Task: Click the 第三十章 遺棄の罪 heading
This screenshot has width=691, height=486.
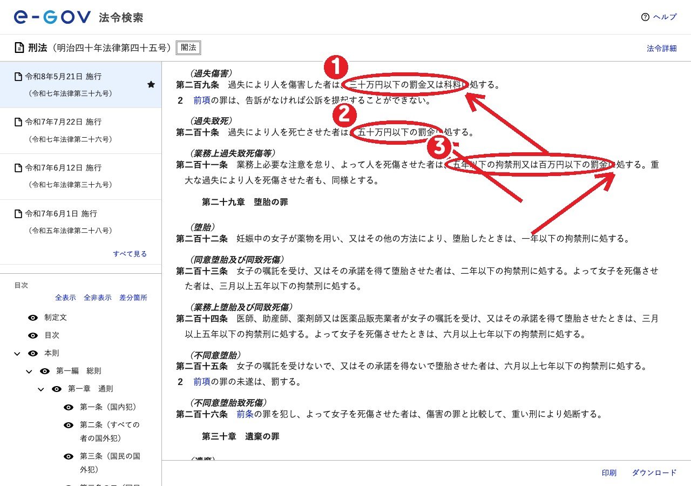Action: pos(241,436)
